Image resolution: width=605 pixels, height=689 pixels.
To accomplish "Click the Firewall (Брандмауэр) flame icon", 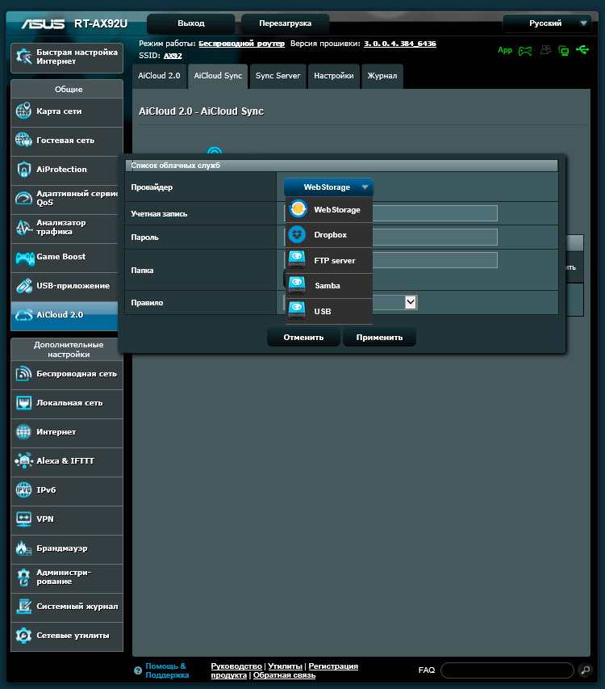I will point(23,548).
